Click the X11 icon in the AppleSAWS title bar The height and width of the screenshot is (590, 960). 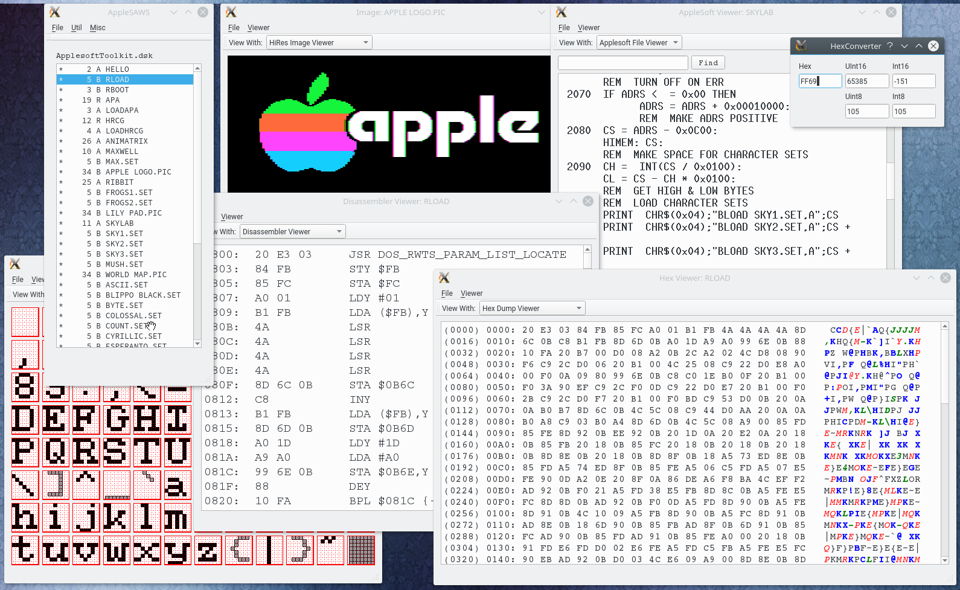click(55, 12)
